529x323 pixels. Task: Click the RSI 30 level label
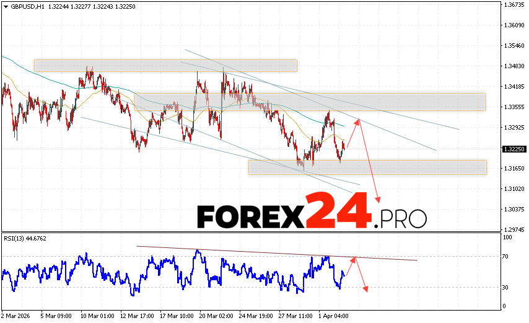tap(506, 287)
